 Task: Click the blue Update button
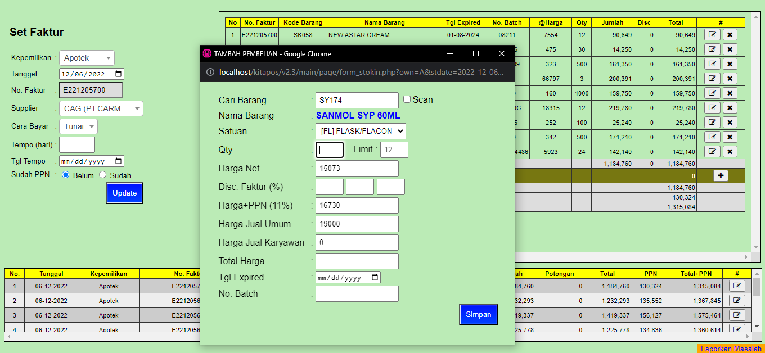124,193
